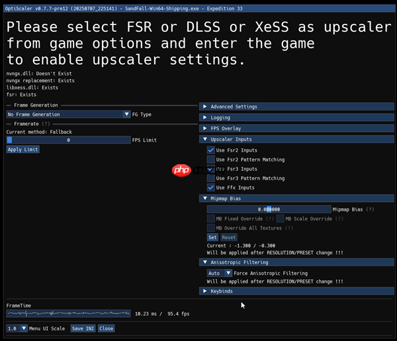Viewport: 397px width, 341px height.
Task: Enable MB Fixed Override checkbox
Action: (211, 219)
